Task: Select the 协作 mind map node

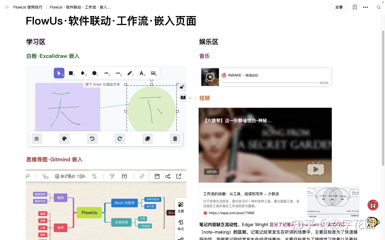Action: [60, 228]
